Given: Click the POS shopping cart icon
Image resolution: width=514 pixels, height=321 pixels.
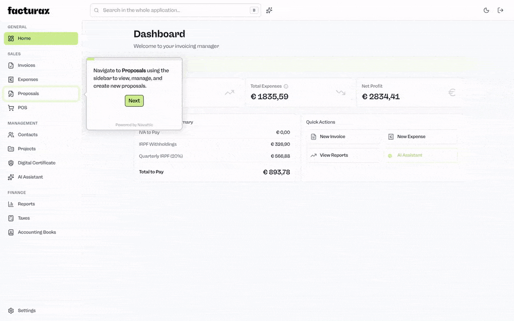Looking at the screenshot, I should point(11,108).
